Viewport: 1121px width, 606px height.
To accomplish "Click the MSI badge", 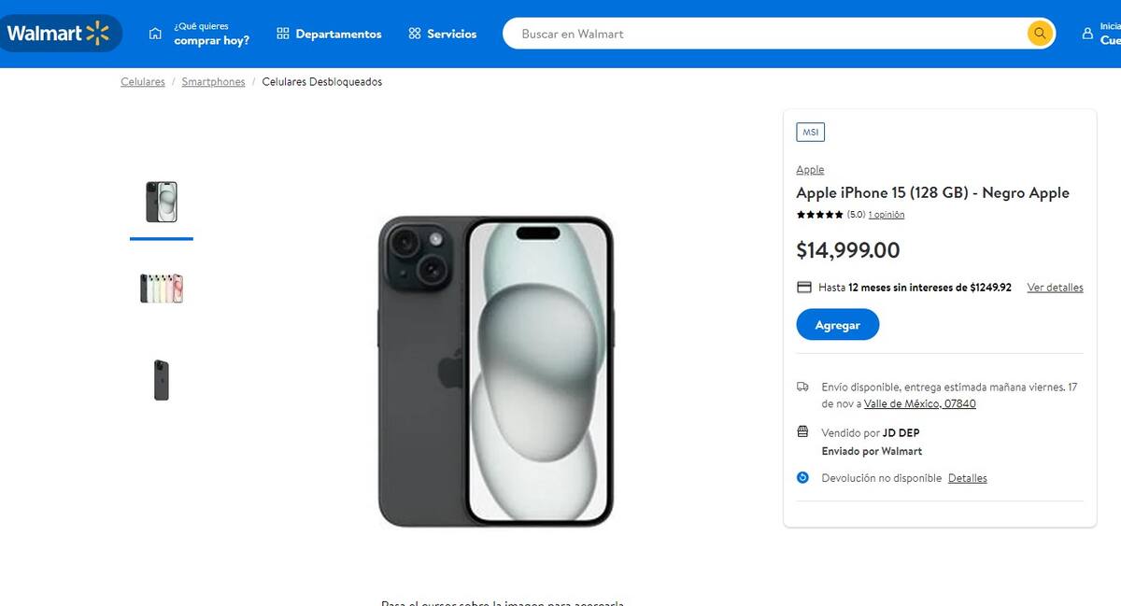I will [810, 133].
